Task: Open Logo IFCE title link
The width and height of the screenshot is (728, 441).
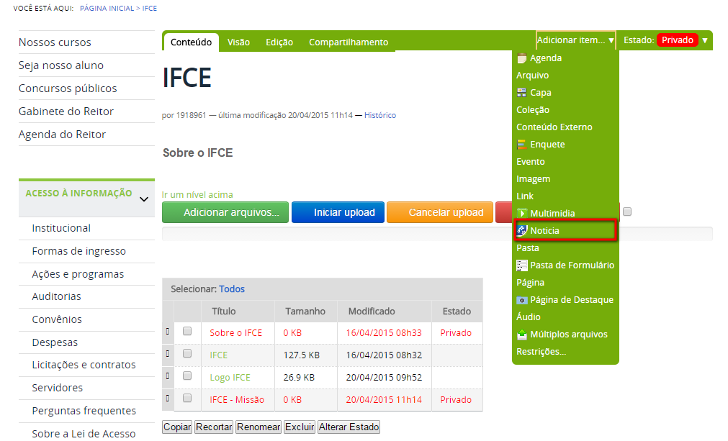Action: tap(230, 378)
